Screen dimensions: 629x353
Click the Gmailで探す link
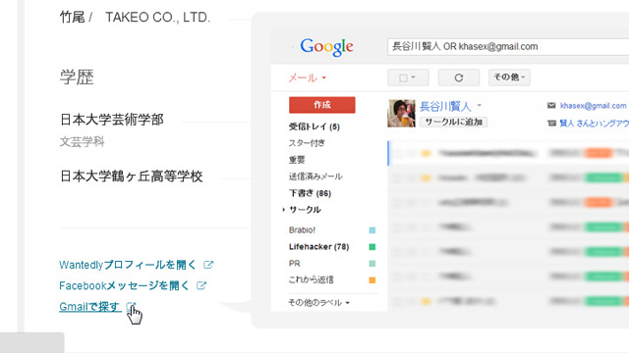tap(89, 307)
